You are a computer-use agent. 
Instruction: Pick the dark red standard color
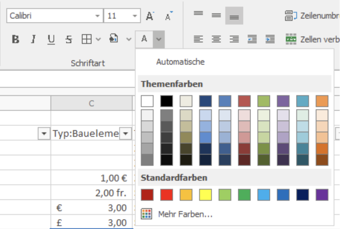[147, 195]
